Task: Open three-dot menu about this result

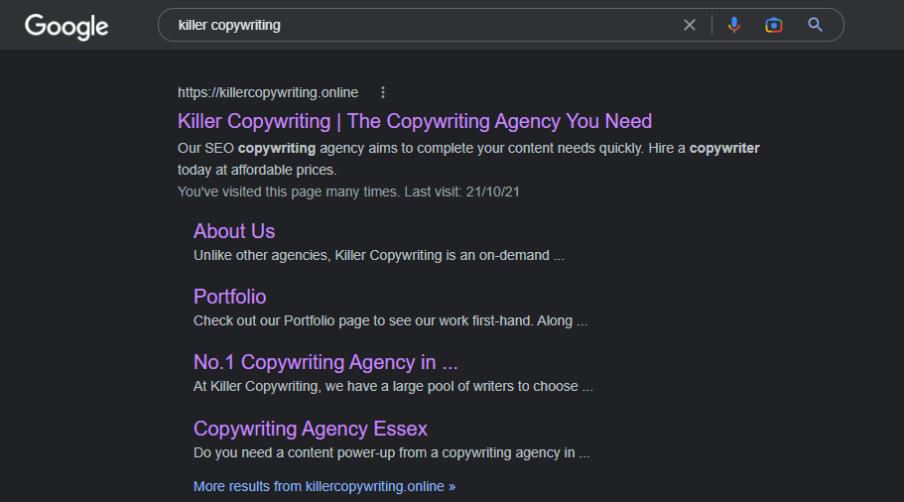Action: tap(383, 92)
